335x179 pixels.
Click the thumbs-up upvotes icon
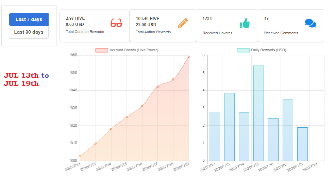pos(245,23)
